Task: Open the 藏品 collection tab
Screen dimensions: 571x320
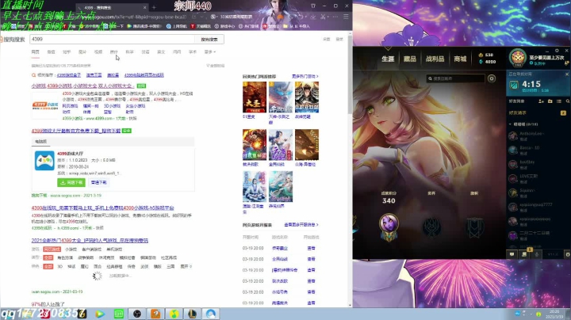Action: (410, 59)
